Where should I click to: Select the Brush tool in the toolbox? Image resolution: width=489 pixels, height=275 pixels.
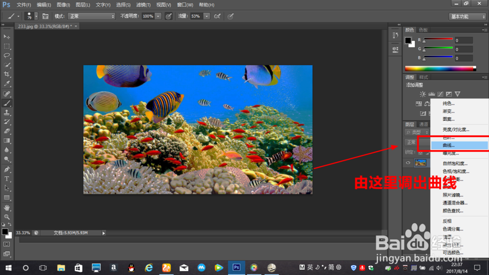click(6, 103)
